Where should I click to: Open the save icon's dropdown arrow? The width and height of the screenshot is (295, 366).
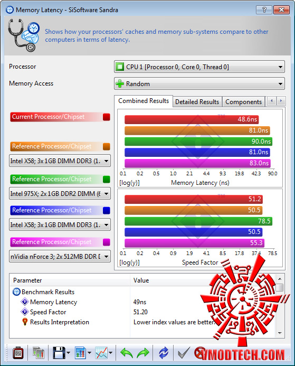coord(68,353)
